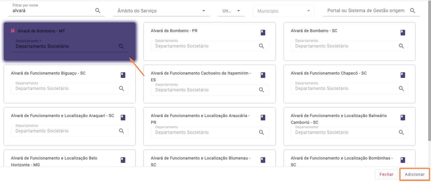431x189 pixels.
Task: Click the bookmark icon on the Araquari - SC card
Action: 123,118
